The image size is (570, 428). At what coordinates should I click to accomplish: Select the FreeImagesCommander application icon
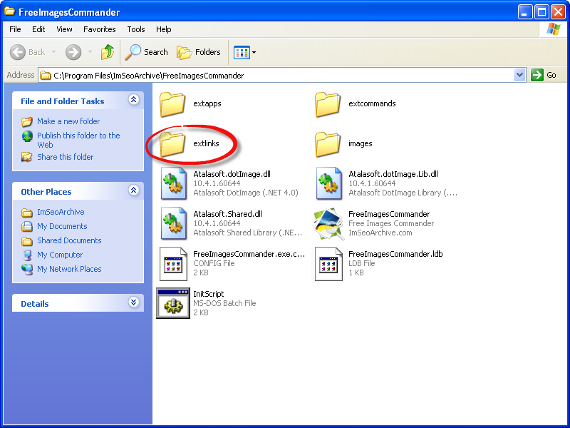(328, 224)
